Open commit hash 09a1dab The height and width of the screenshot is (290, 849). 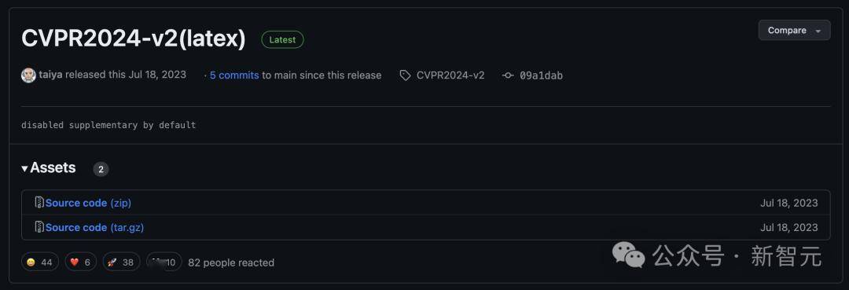click(541, 75)
